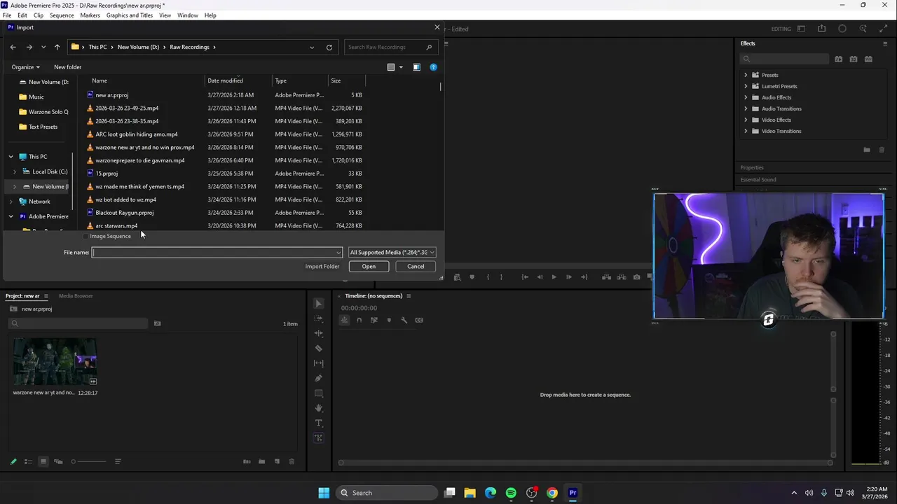
Task: Open the Organize dropdown
Action: coord(25,67)
